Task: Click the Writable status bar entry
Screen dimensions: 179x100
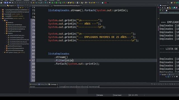Action: tap(100, 95)
